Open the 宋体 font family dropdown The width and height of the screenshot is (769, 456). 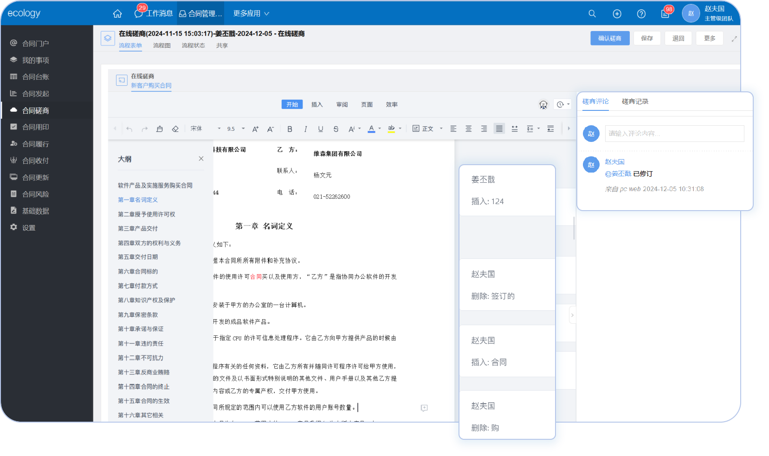click(x=205, y=128)
